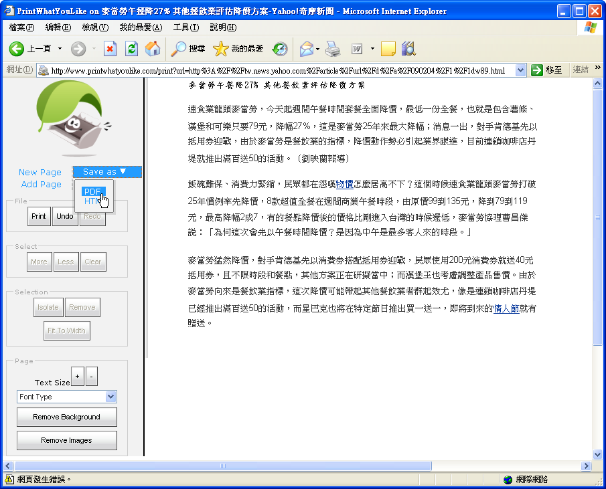Click the Remove Images button

[x=66, y=440]
